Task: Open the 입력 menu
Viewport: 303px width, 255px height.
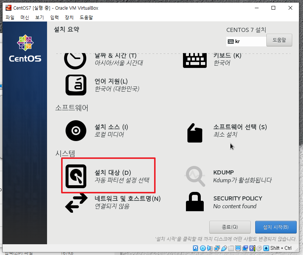Action: 54,17
